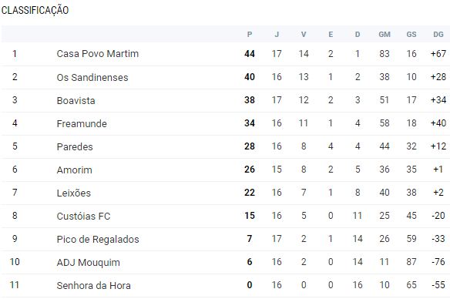Click the V wins column header
This screenshot has height=299, width=450.
coord(304,35)
